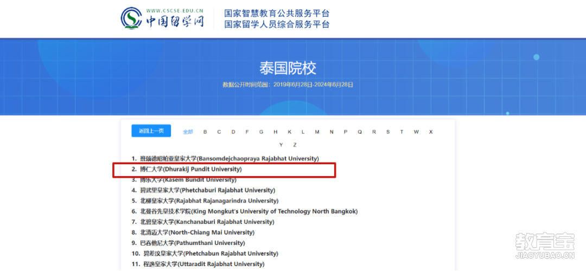Viewport: 586px width, 271px height.
Task: Click the 返回上一页 button
Action: coord(151,131)
